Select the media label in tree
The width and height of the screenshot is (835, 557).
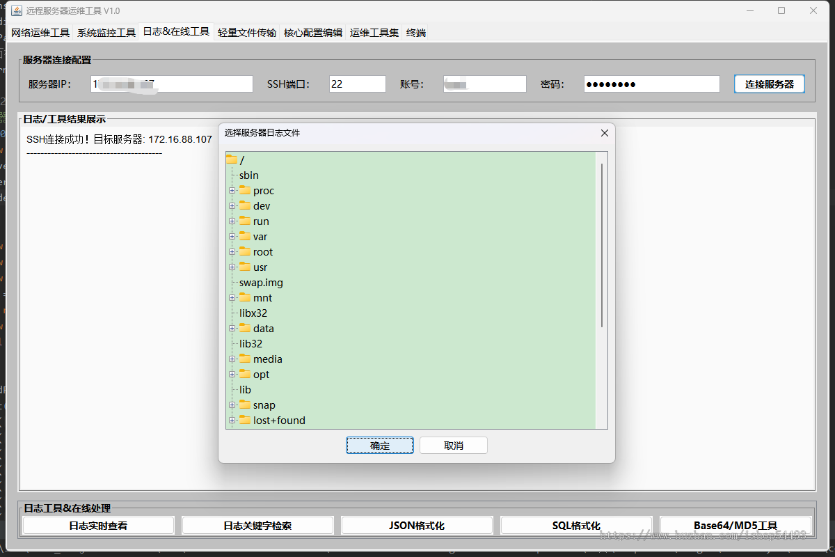(x=268, y=359)
